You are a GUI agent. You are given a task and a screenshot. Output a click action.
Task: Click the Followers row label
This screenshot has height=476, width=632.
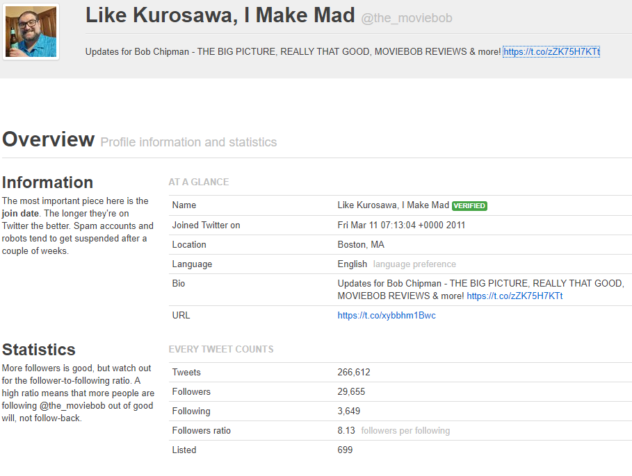pyautogui.click(x=191, y=392)
